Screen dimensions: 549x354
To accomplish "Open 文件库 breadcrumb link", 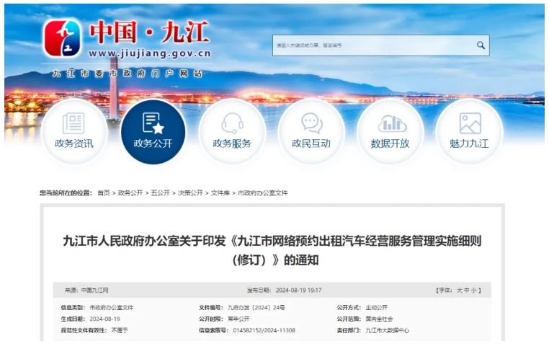I will (x=220, y=193).
